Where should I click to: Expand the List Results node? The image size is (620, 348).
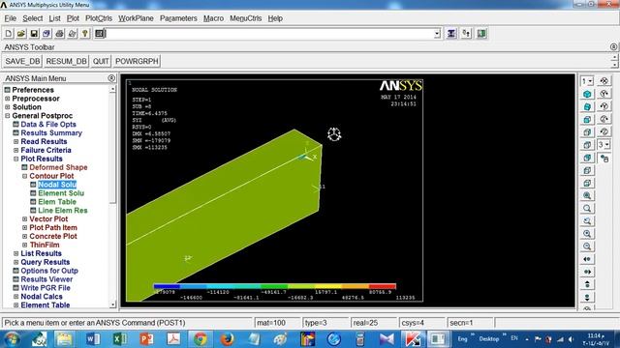(x=15, y=253)
